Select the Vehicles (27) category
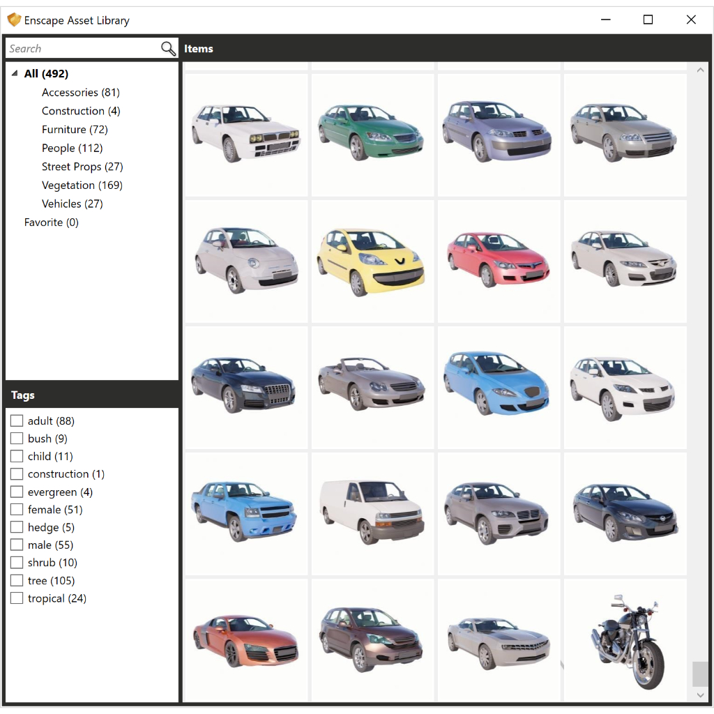Viewport: 714px width, 714px height. (x=73, y=203)
